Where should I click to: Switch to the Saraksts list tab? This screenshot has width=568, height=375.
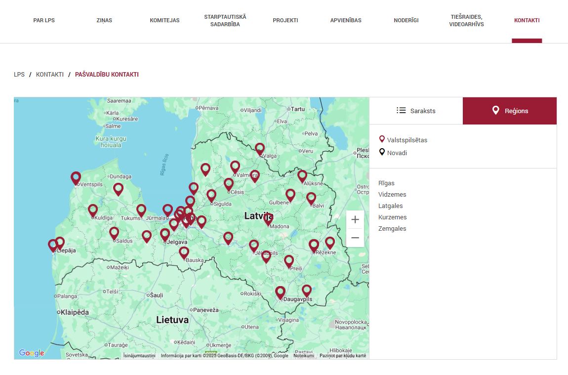[416, 111]
